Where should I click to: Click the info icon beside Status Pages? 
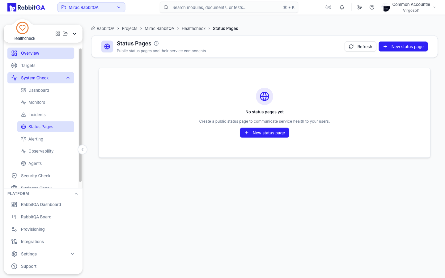156,44
